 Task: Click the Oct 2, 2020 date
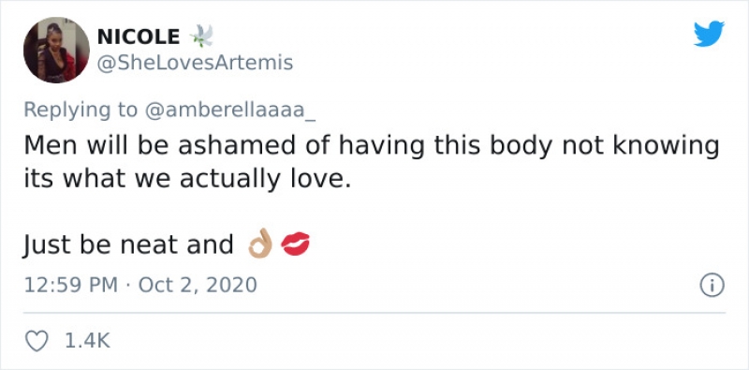pos(198,286)
